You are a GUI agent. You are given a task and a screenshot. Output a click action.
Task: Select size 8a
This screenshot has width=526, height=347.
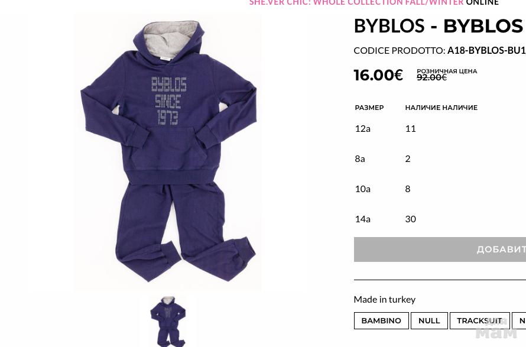[x=360, y=159]
